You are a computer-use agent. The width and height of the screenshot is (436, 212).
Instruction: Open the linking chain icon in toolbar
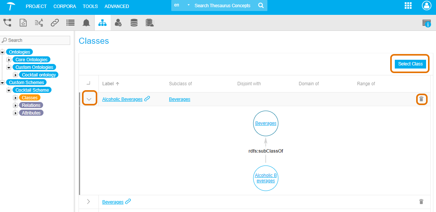point(55,23)
